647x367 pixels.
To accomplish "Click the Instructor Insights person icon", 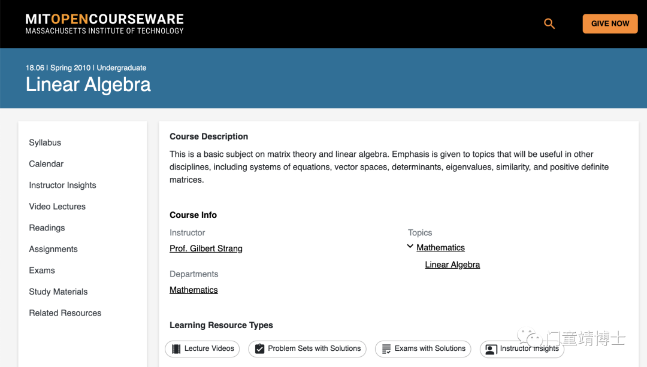I will click(x=491, y=349).
